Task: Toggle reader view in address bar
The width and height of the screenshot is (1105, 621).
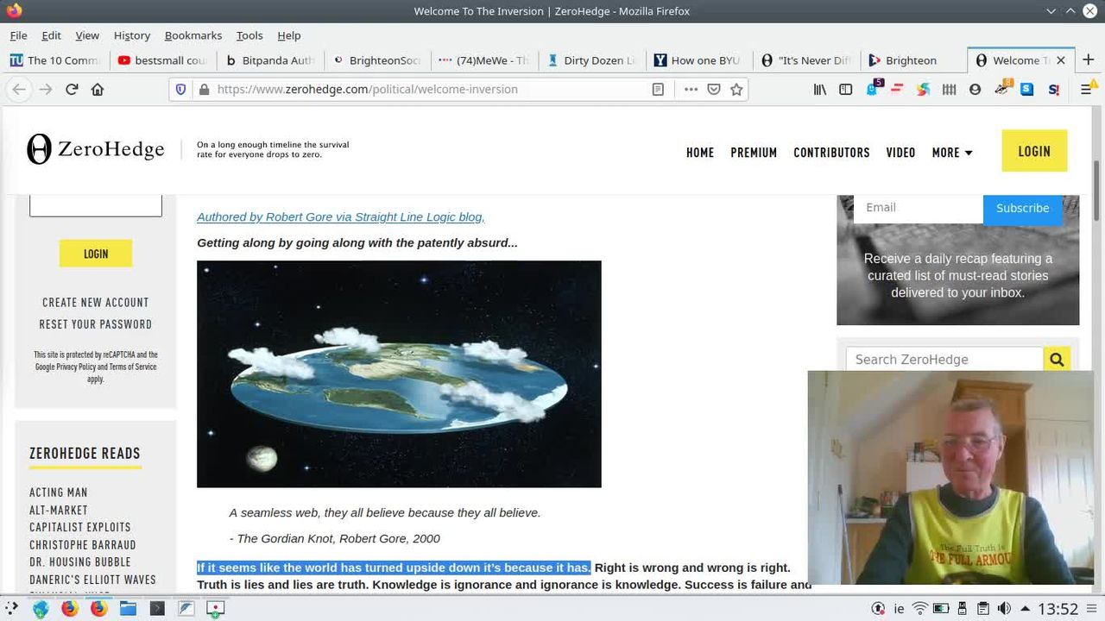Action: (658, 90)
